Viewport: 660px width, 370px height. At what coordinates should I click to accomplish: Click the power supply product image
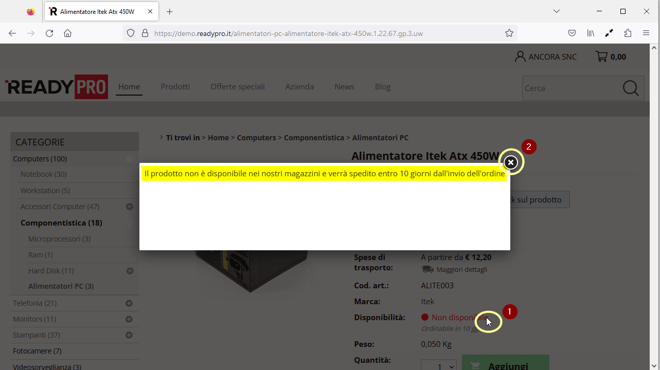tap(252, 271)
